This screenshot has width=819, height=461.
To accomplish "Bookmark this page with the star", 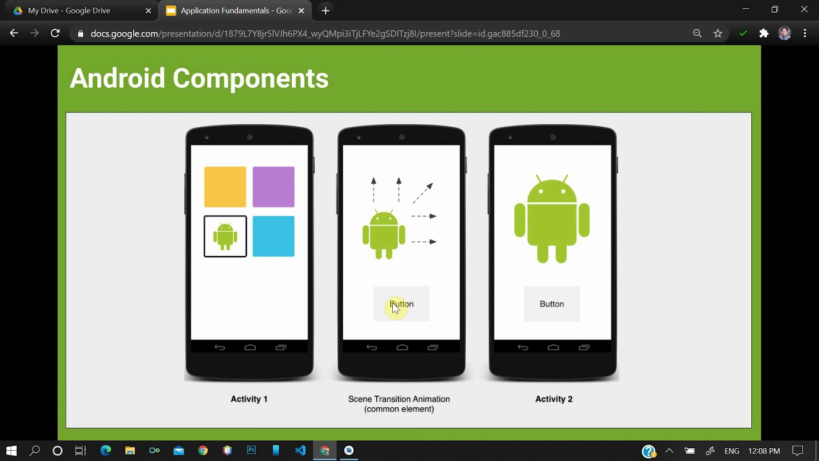I will coord(718,33).
